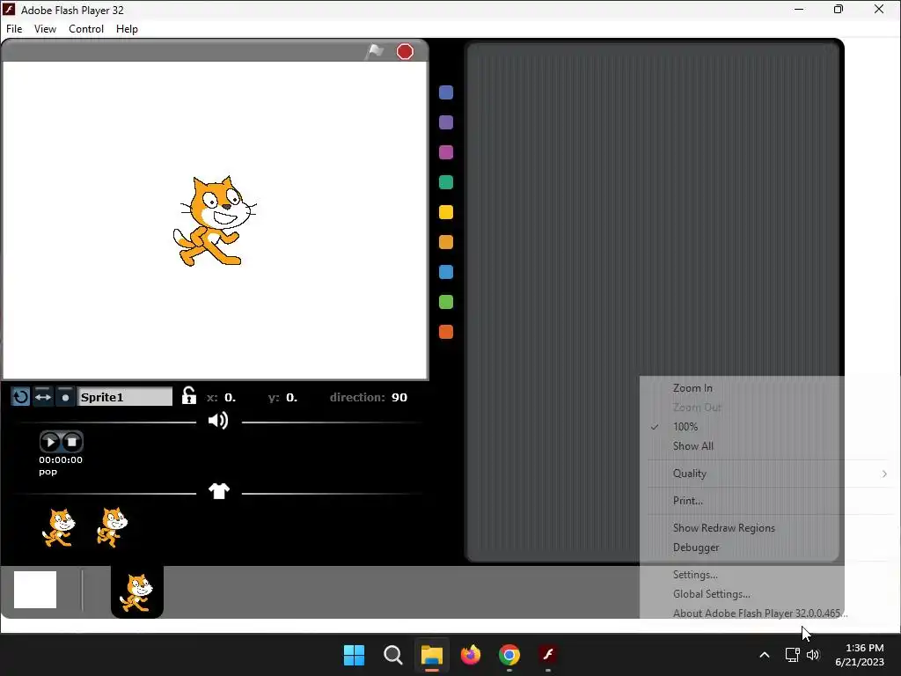Select the teal green block category

point(446,182)
